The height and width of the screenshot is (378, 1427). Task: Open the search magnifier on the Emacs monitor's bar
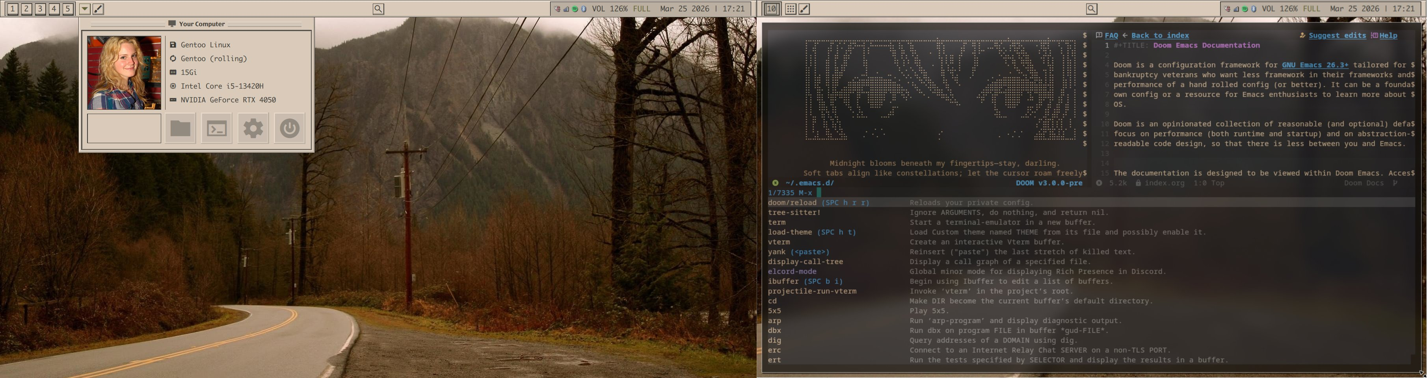pyautogui.click(x=1091, y=9)
